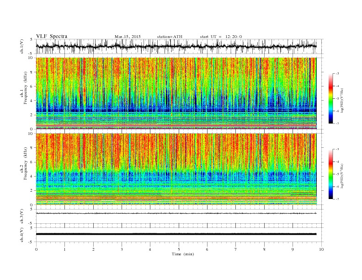The image size is (362, 280).
Task: Click the ch.3 voltage waveform trace
Action: (176, 213)
